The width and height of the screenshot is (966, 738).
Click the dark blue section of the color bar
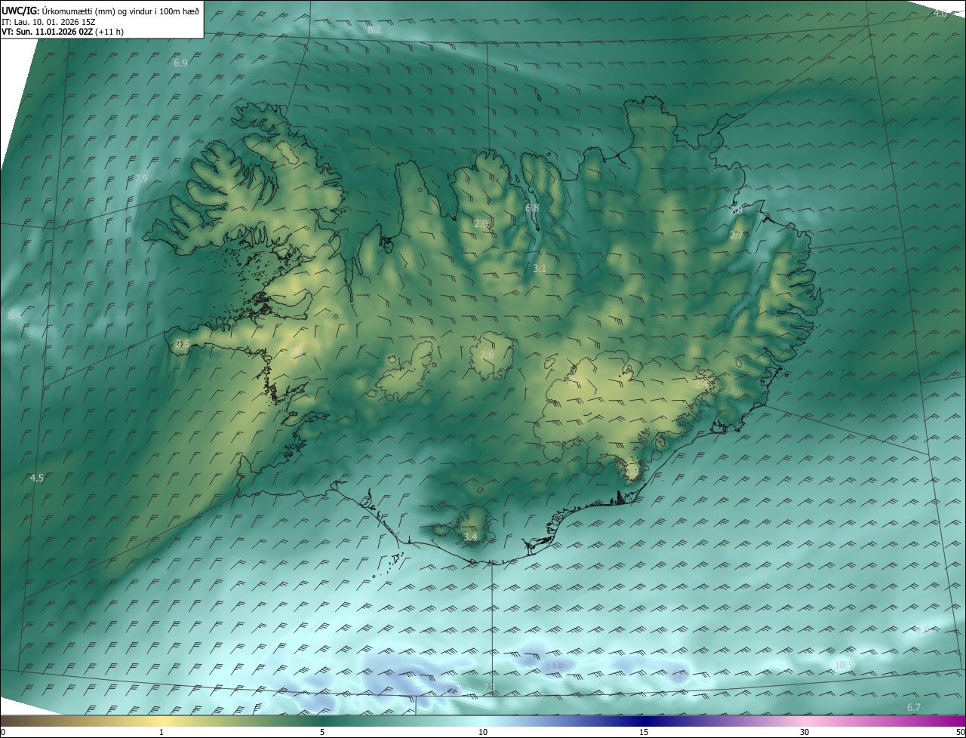[x=644, y=721]
